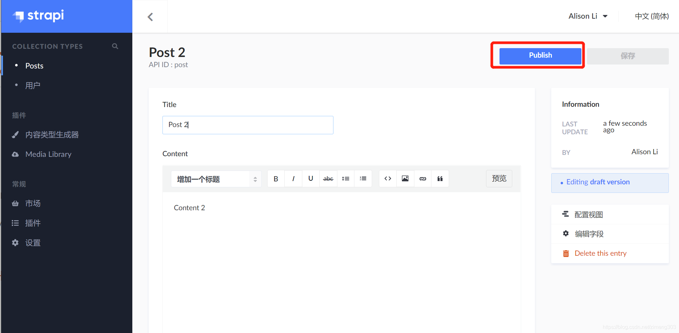Click the Publish button
The width and height of the screenshot is (679, 333).
click(x=540, y=56)
